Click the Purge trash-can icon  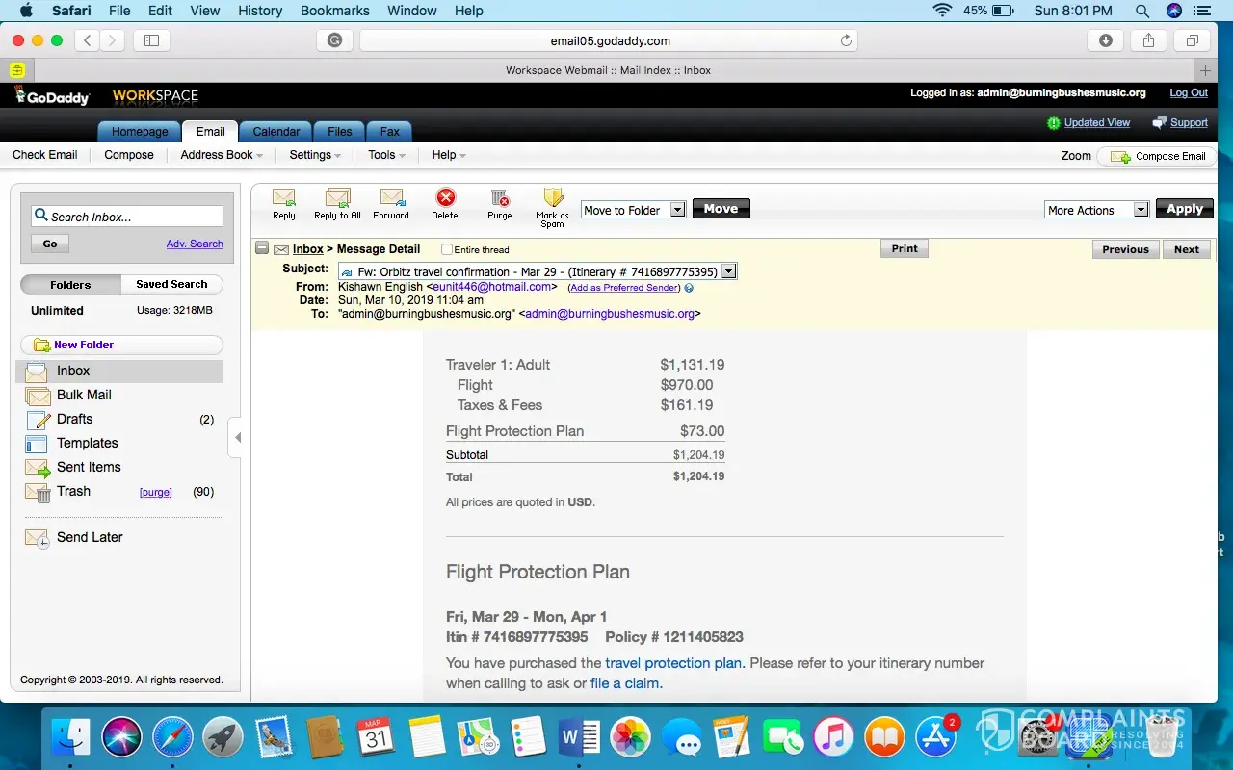tap(499, 198)
